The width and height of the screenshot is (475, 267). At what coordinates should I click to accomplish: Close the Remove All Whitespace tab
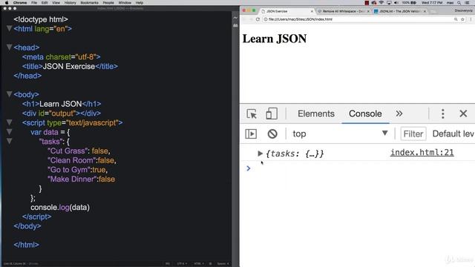pyautogui.click(x=368, y=11)
